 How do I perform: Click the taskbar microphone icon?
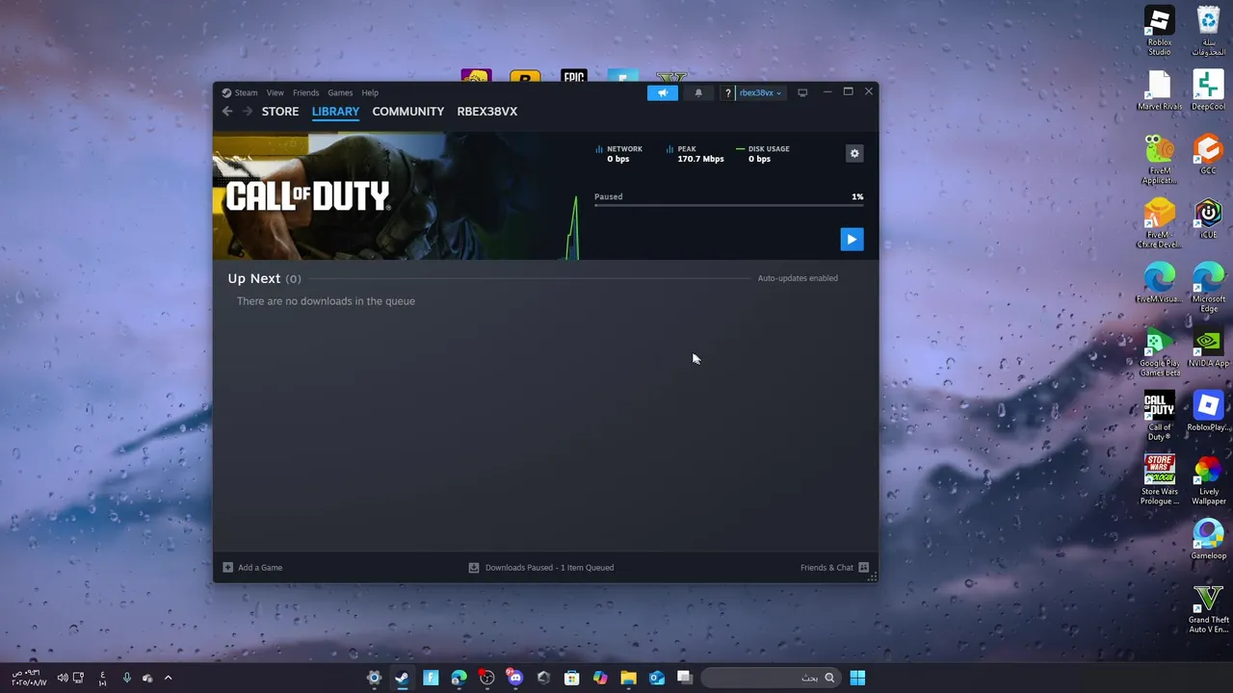click(x=126, y=678)
